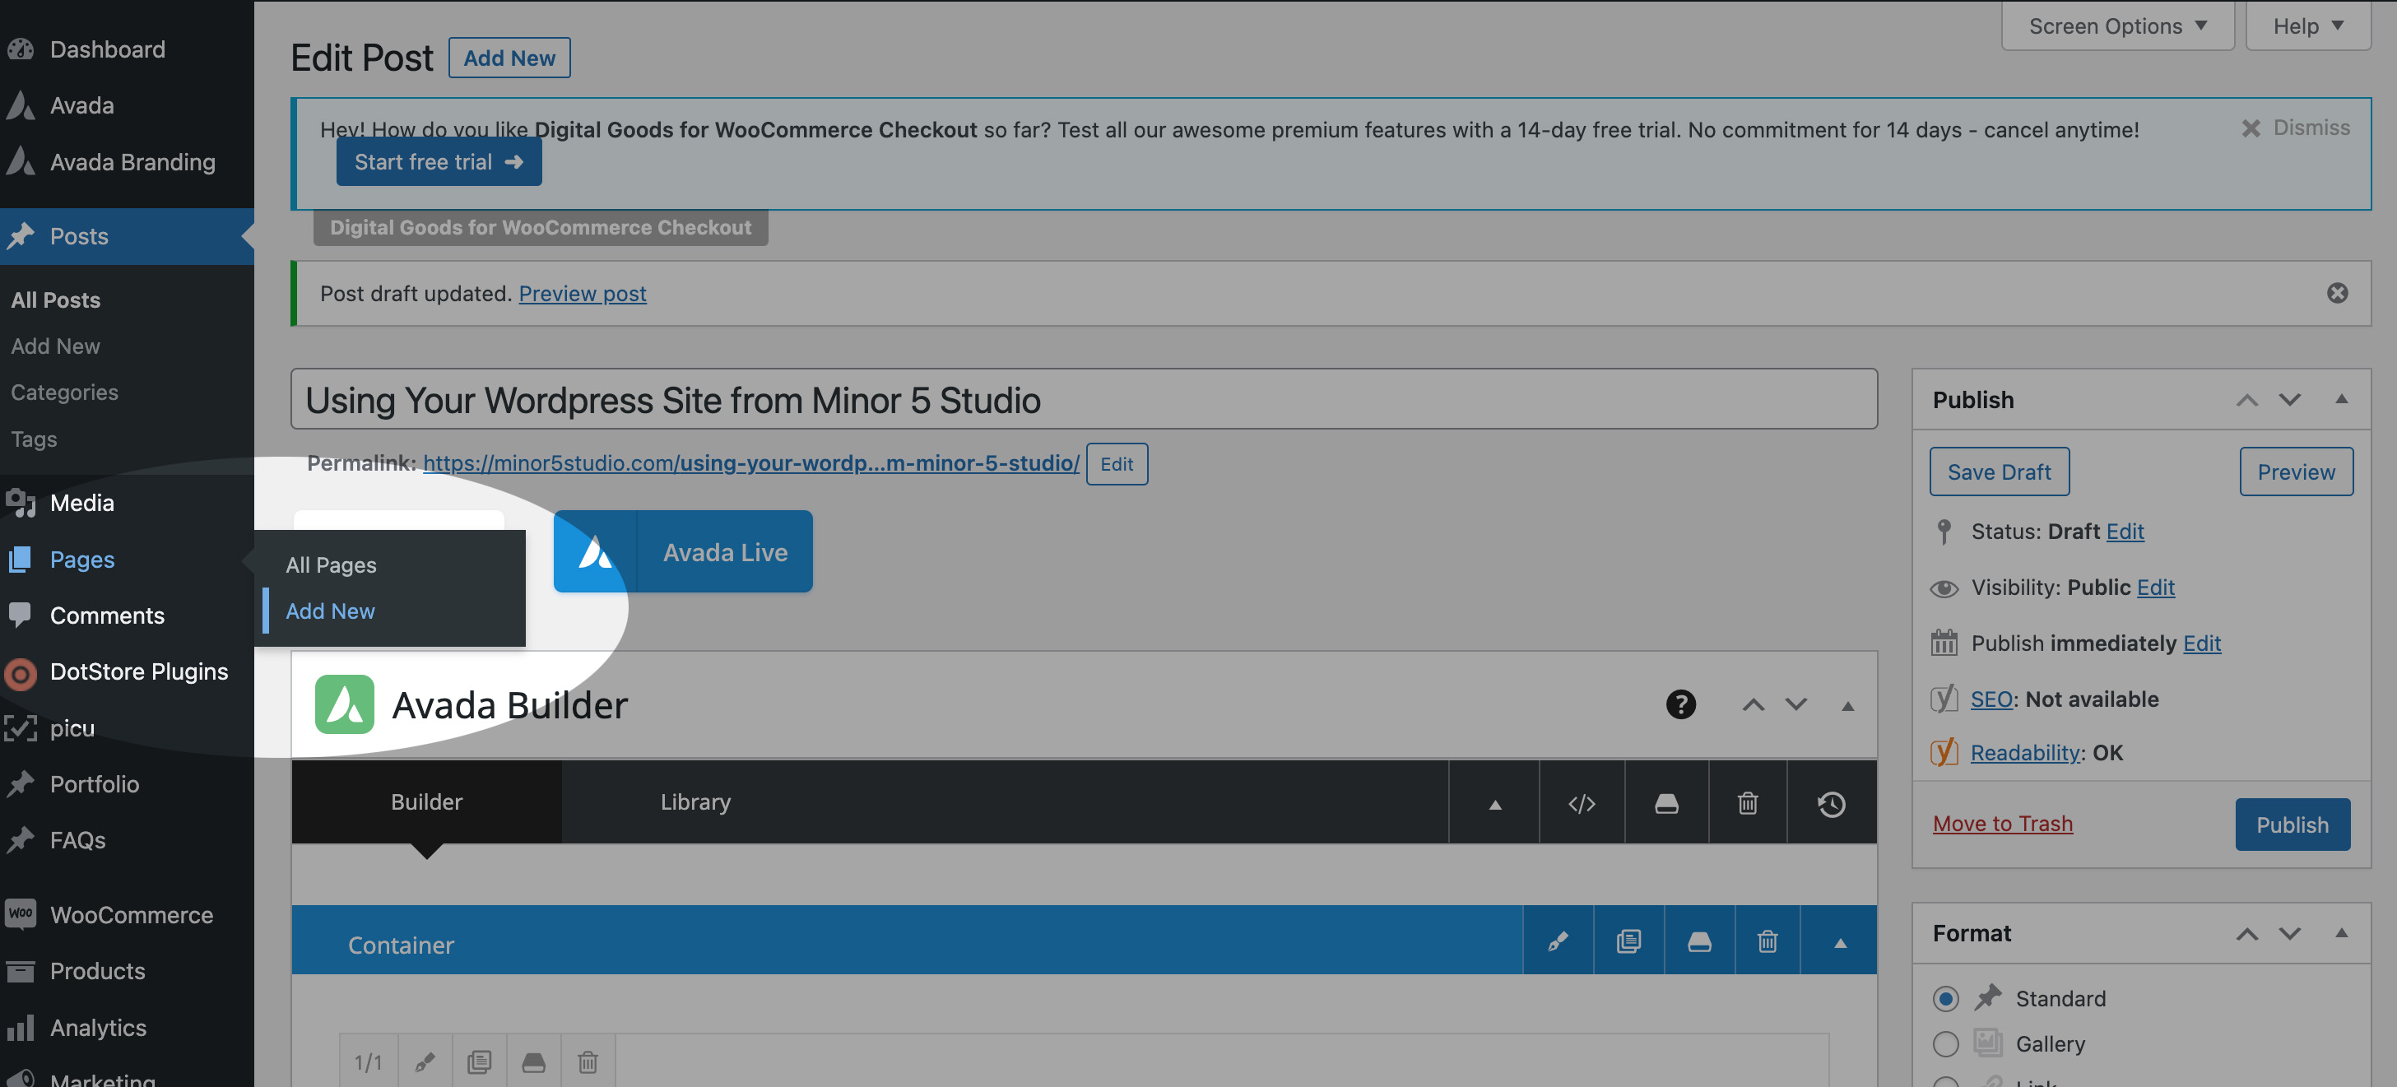
Task: Open builder history clock icon
Action: point(1831,803)
